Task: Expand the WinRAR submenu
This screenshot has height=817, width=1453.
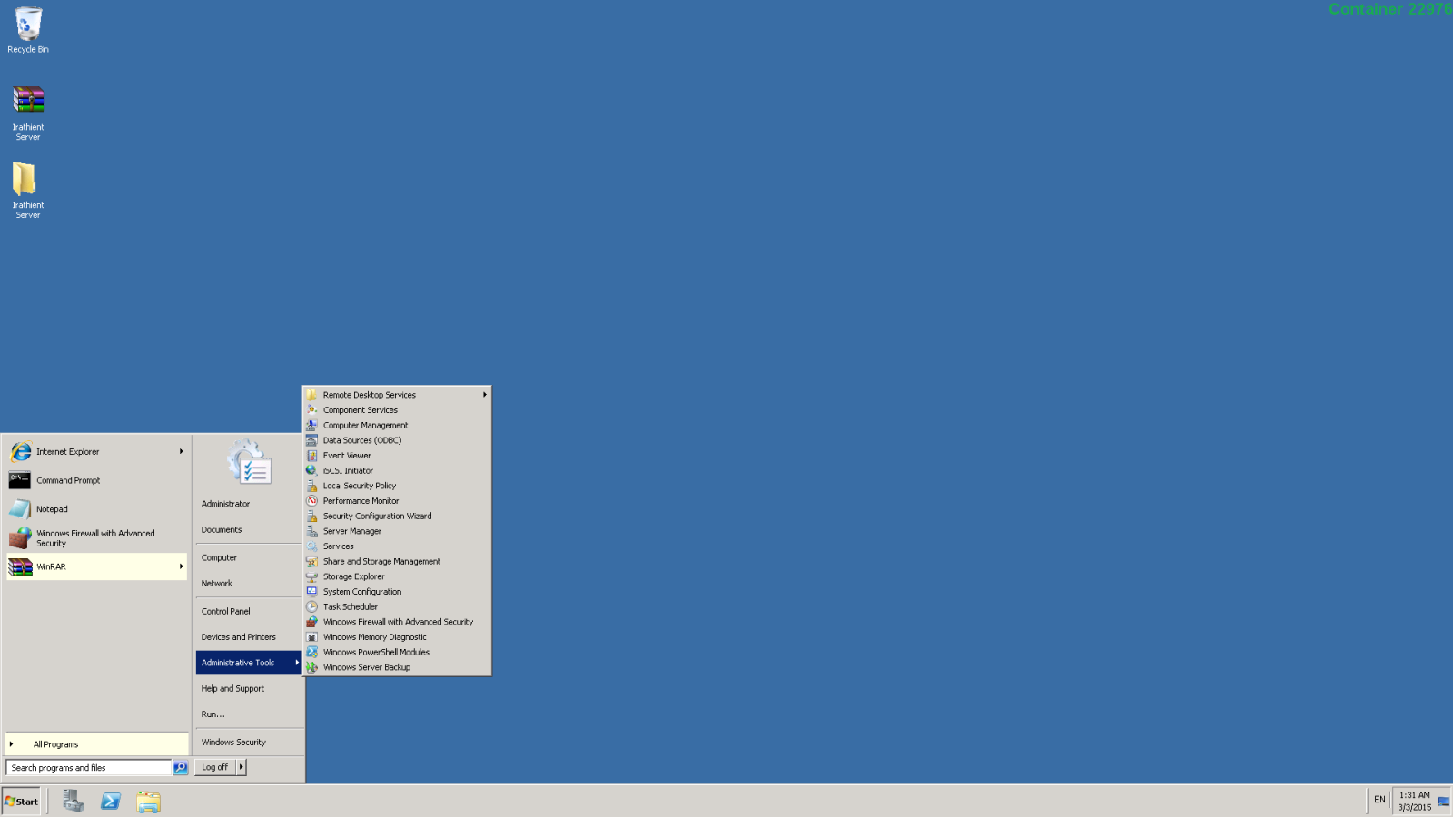Action: 181,566
